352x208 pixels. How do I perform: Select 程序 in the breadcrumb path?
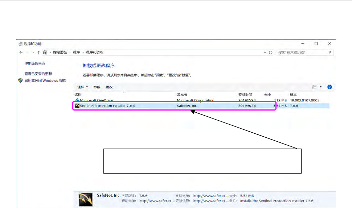click(76, 52)
